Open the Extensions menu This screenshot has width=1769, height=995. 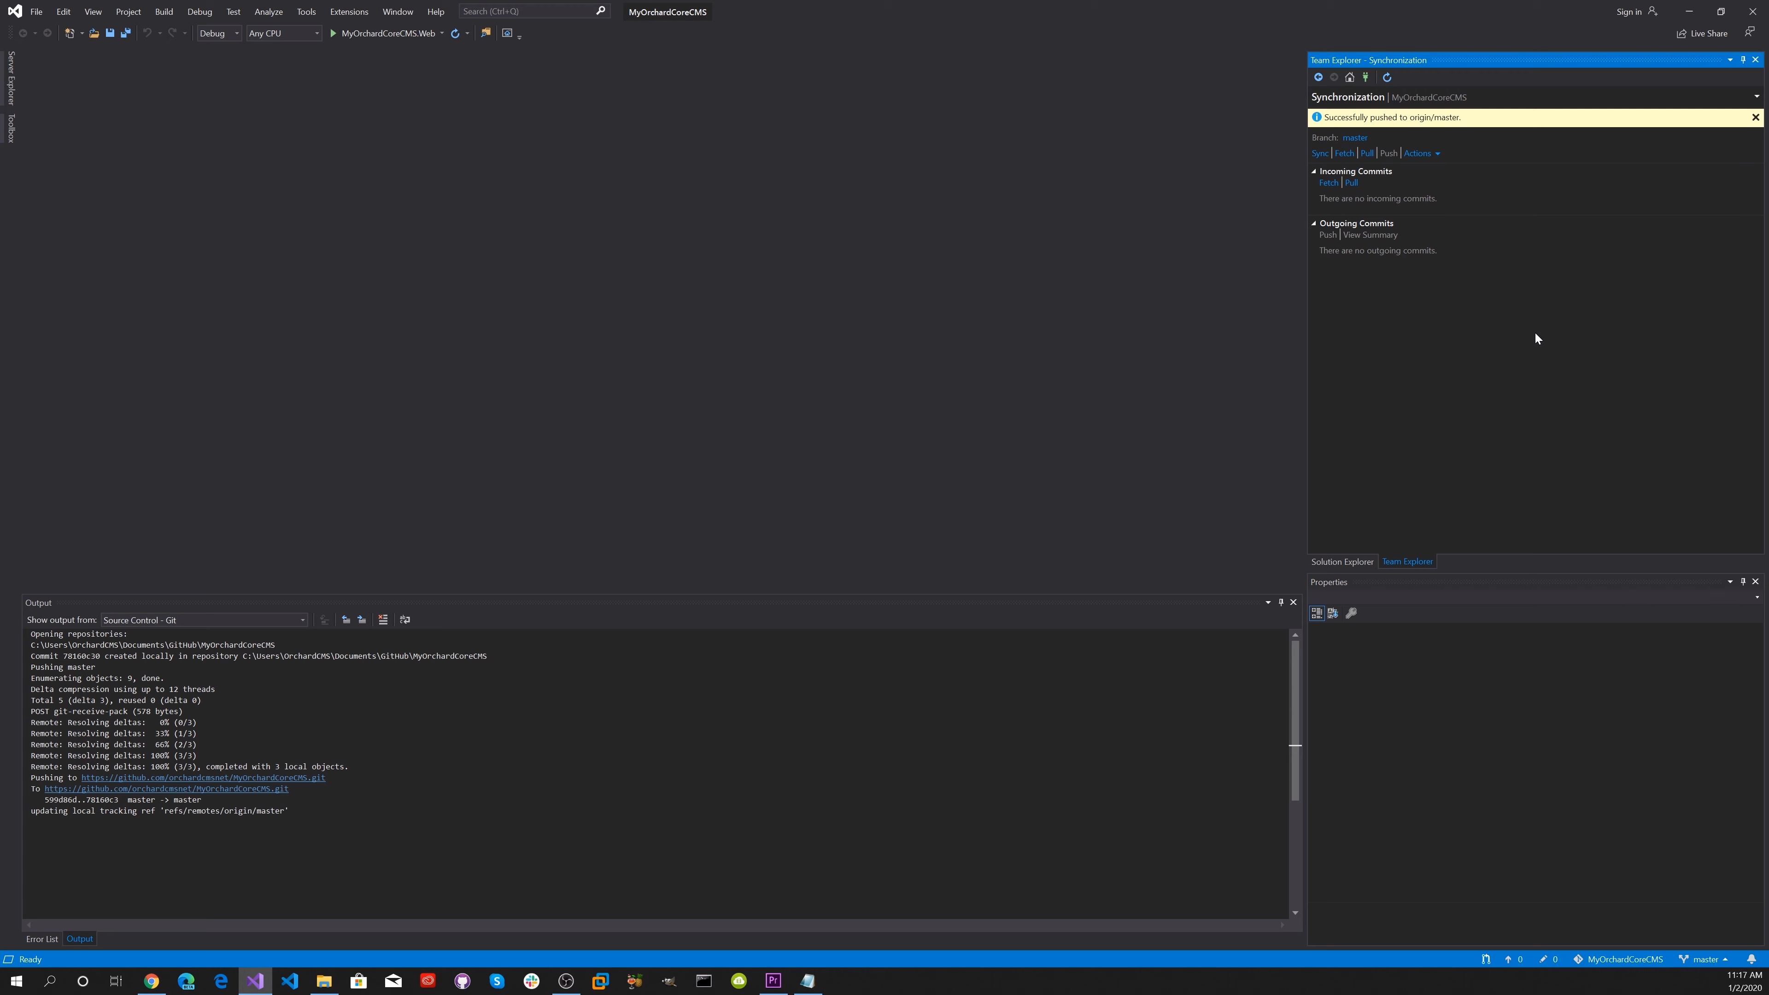coord(349,12)
